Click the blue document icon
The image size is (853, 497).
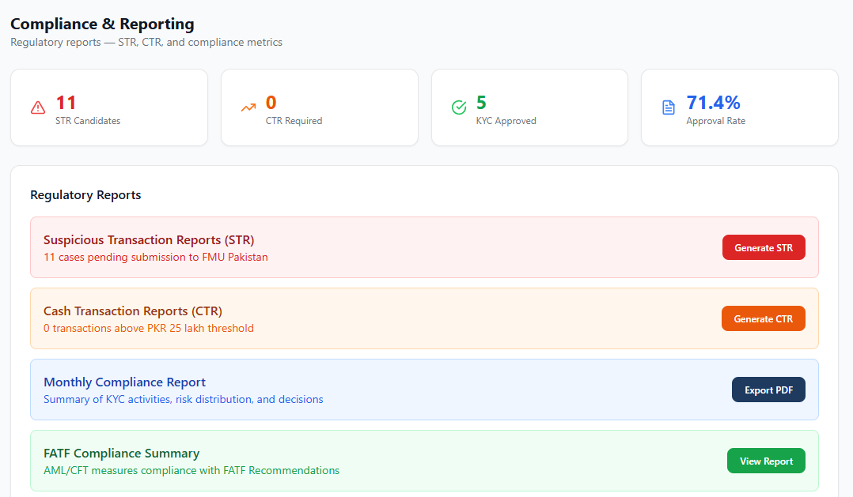(x=669, y=107)
